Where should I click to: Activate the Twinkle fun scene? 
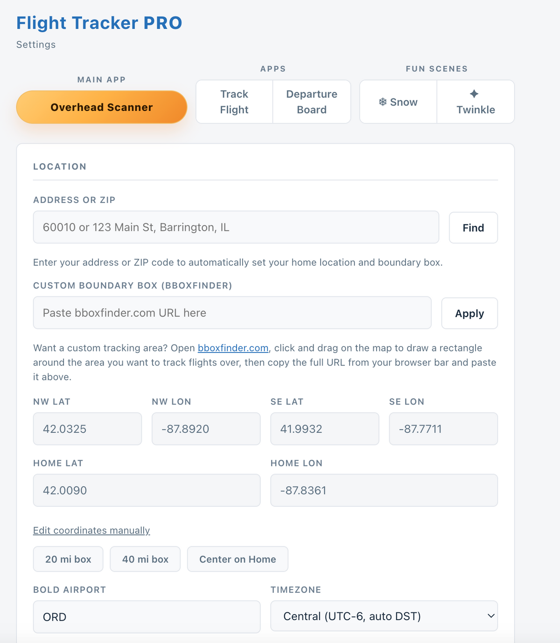476,102
